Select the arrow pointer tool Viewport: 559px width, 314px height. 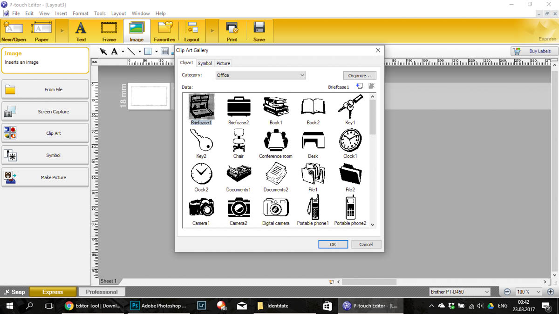103,51
